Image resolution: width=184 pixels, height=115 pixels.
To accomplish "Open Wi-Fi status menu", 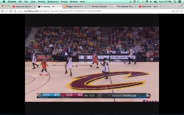I will click(x=147, y=2).
